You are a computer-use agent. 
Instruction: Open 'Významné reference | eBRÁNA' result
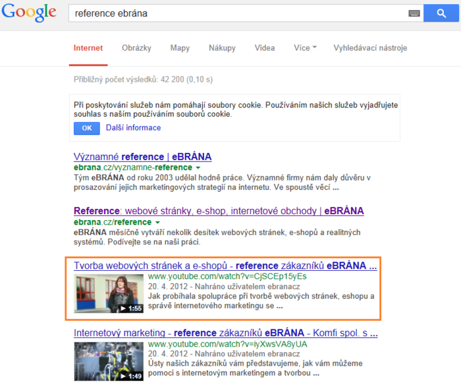143,157
